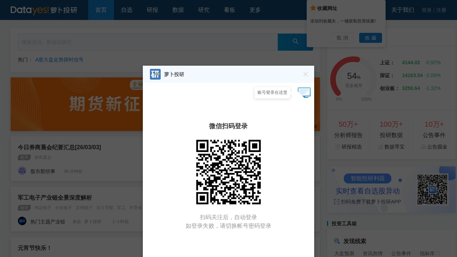
Task: Click 取消 to dismiss the bookmark prompt
Action: (342, 38)
